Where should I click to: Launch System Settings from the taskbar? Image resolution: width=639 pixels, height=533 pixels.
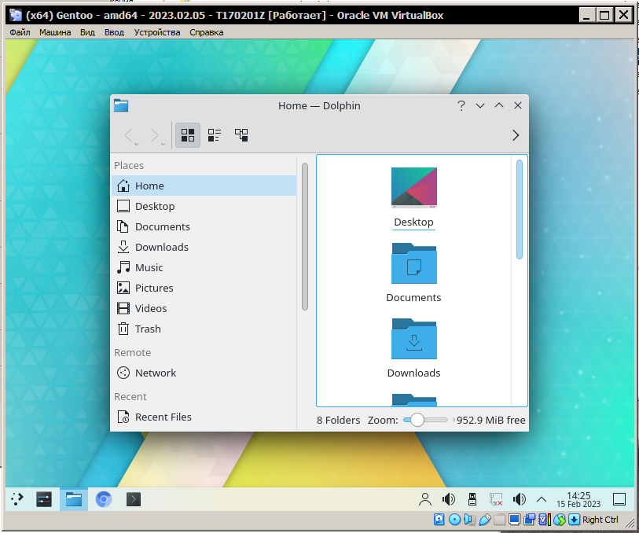coord(43,498)
